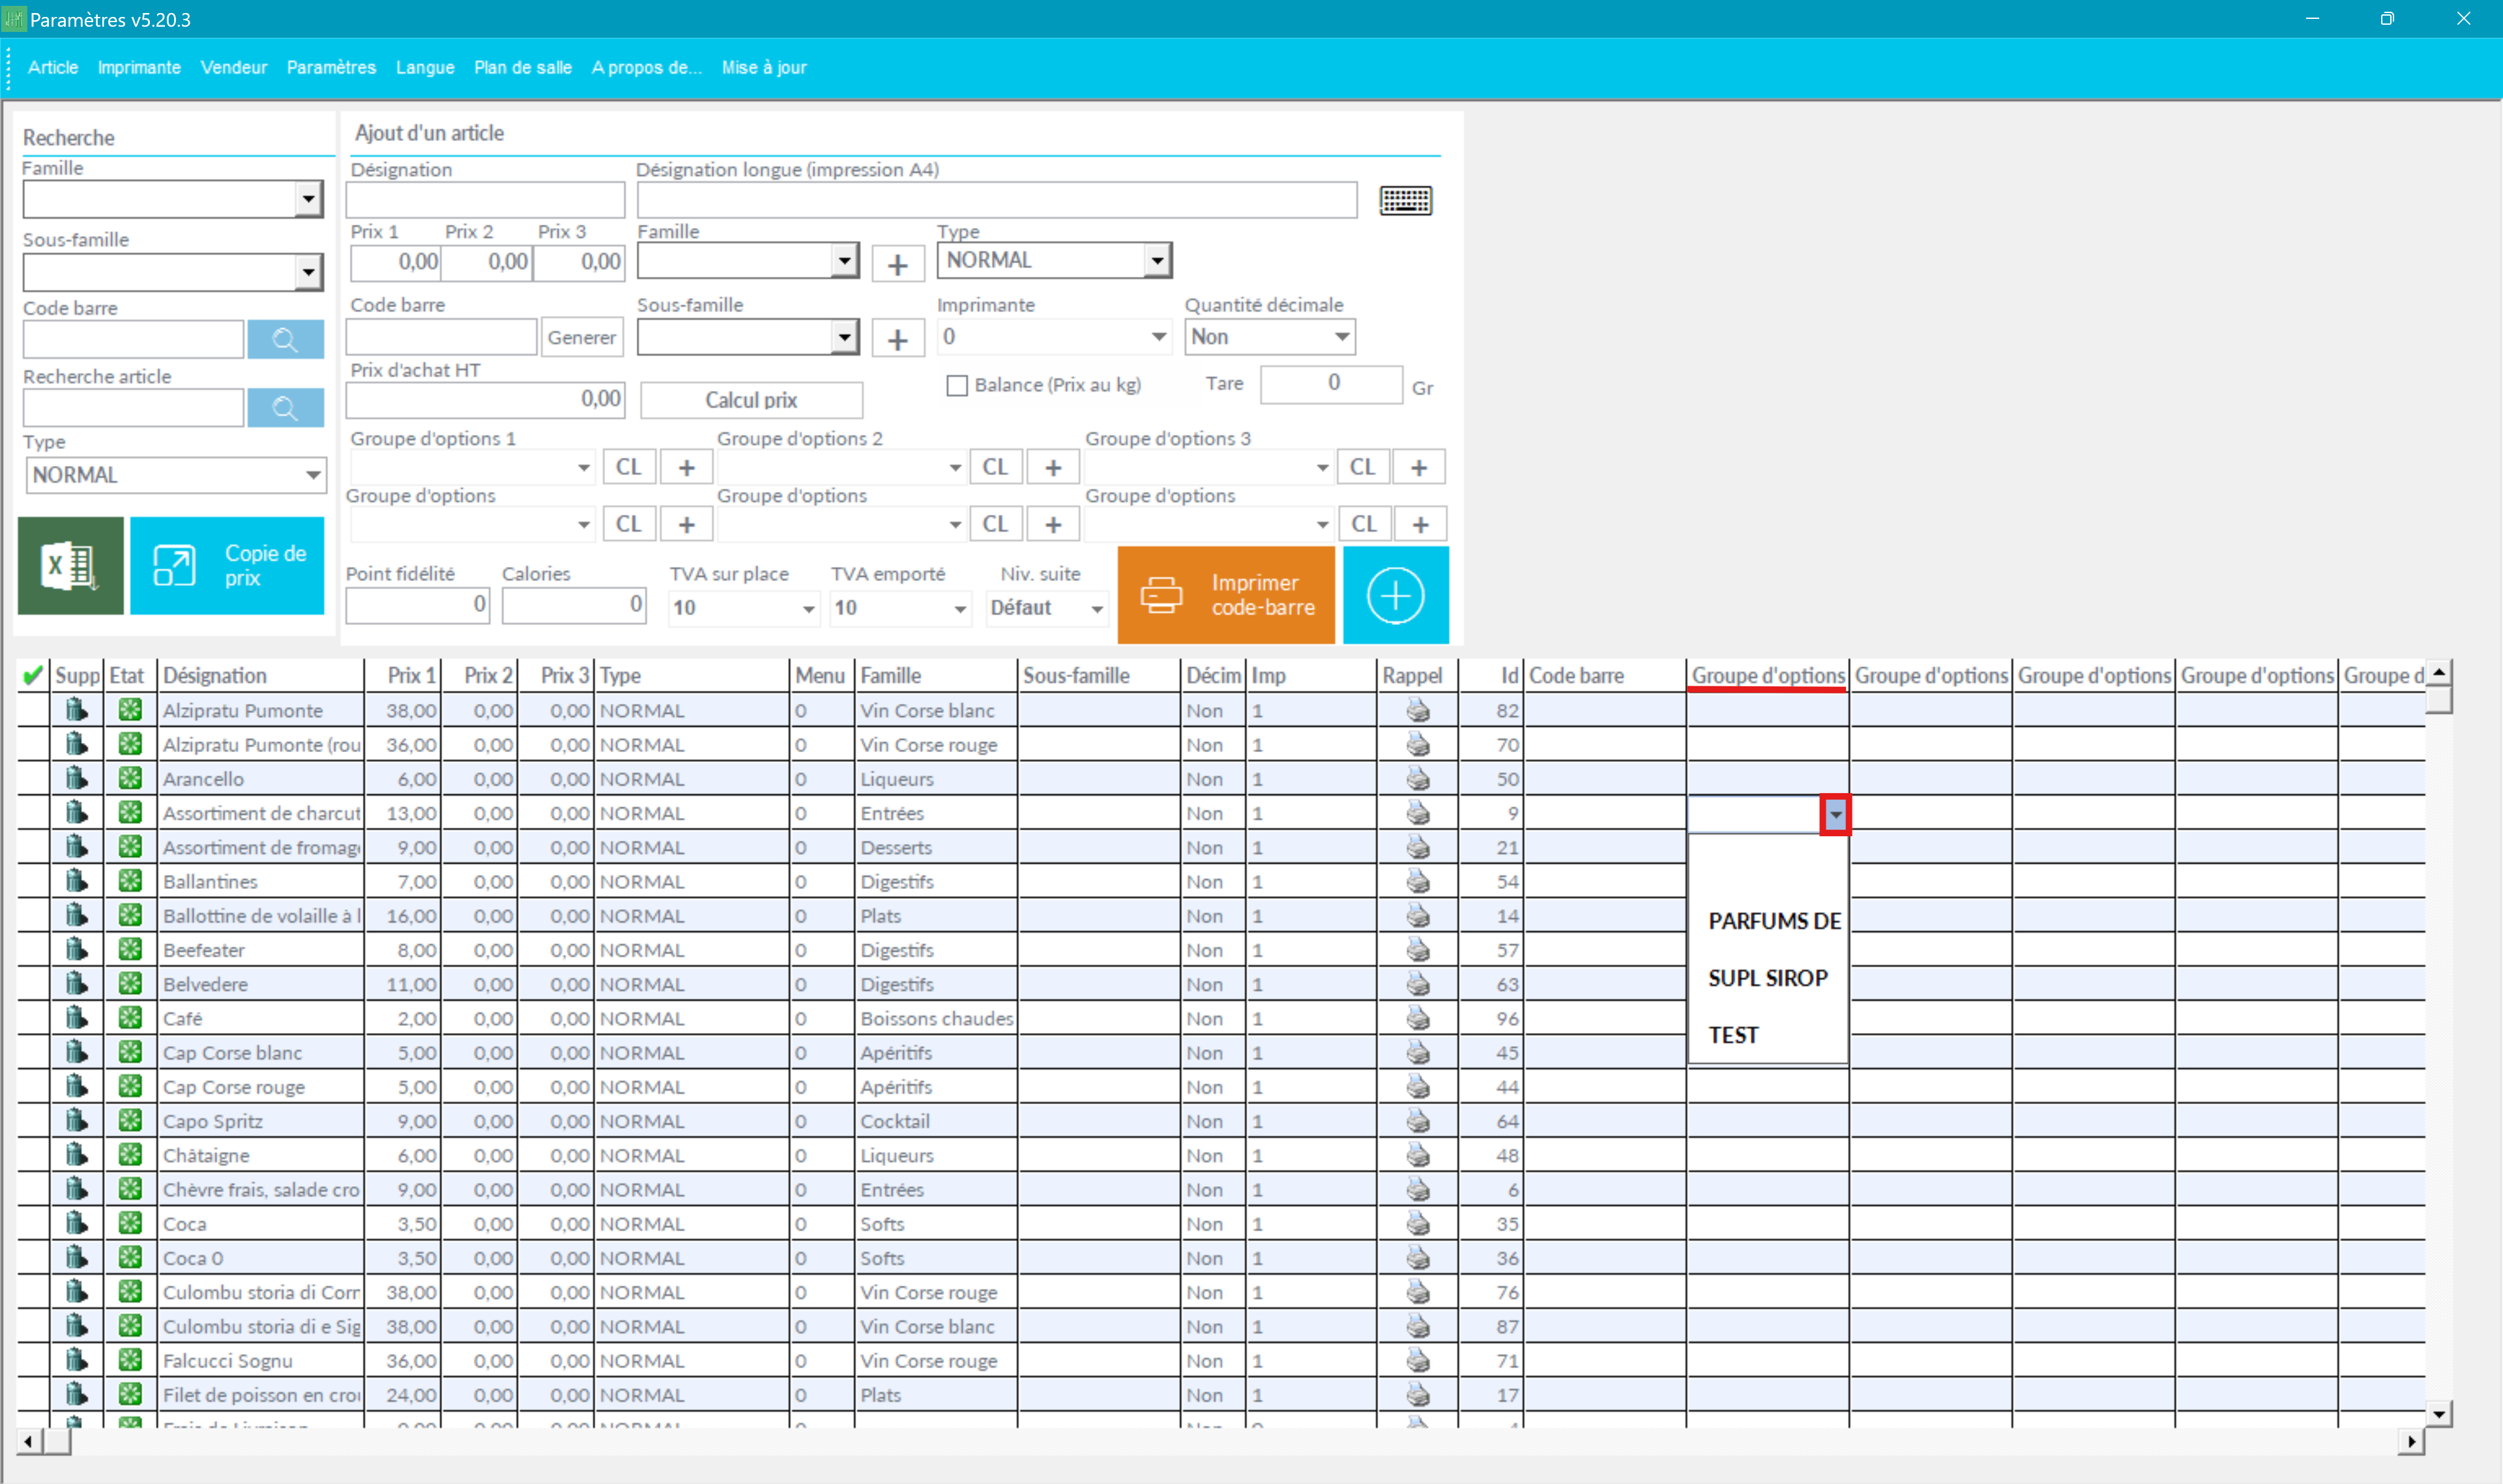Open the Famille dropdown in Recherche panel
Image resolution: width=2503 pixels, height=1484 pixels.
pyautogui.click(x=309, y=199)
